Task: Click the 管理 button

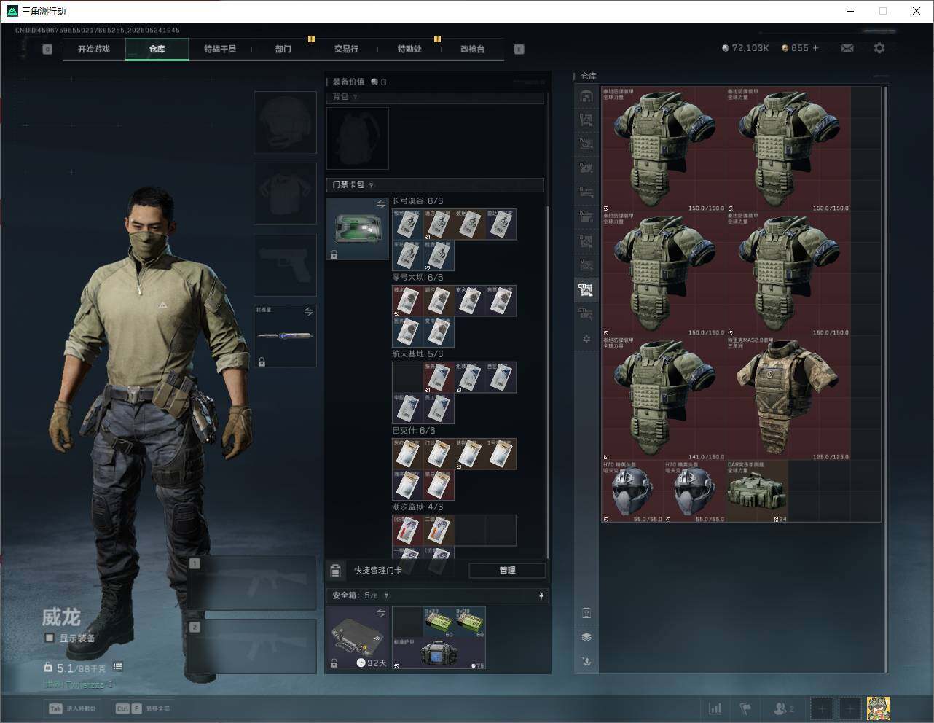Action: point(507,570)
